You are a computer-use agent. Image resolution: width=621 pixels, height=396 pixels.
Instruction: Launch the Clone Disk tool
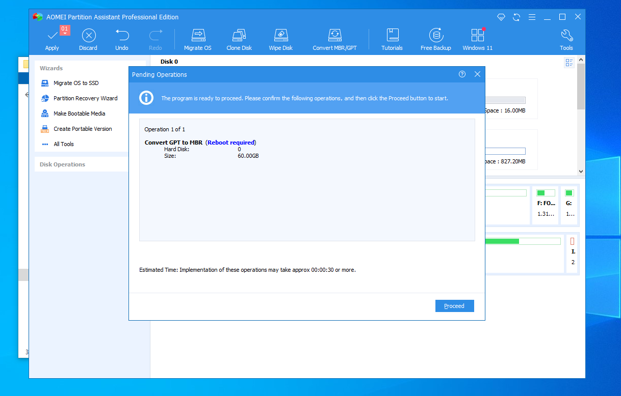pos(239,40)
